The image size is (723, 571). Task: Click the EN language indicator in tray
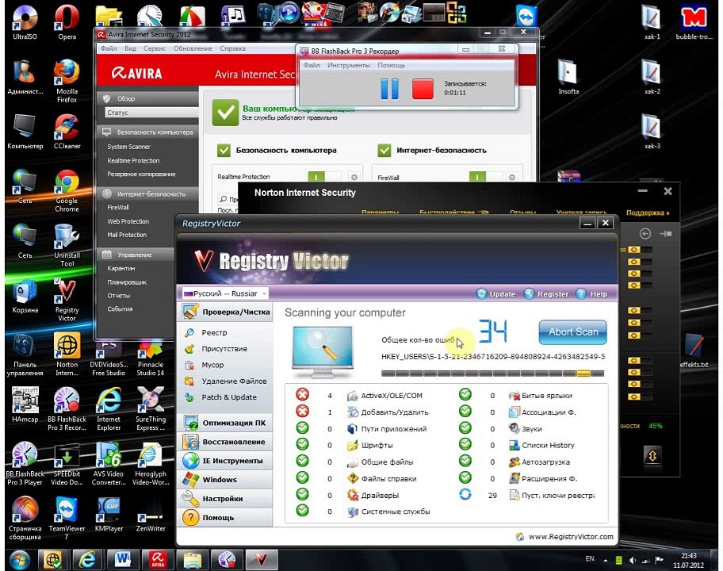coord(590,558)
